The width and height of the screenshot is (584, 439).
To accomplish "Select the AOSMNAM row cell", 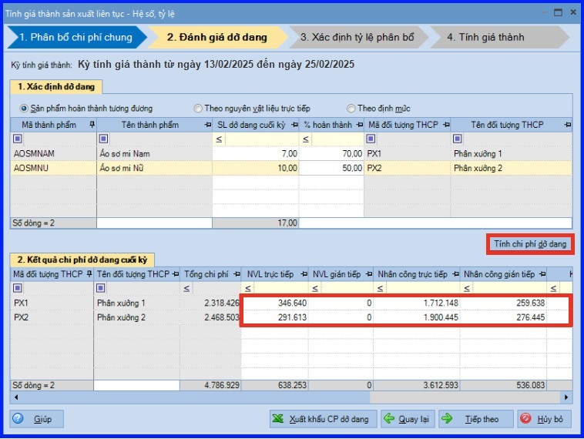I will tap(52, 153).
